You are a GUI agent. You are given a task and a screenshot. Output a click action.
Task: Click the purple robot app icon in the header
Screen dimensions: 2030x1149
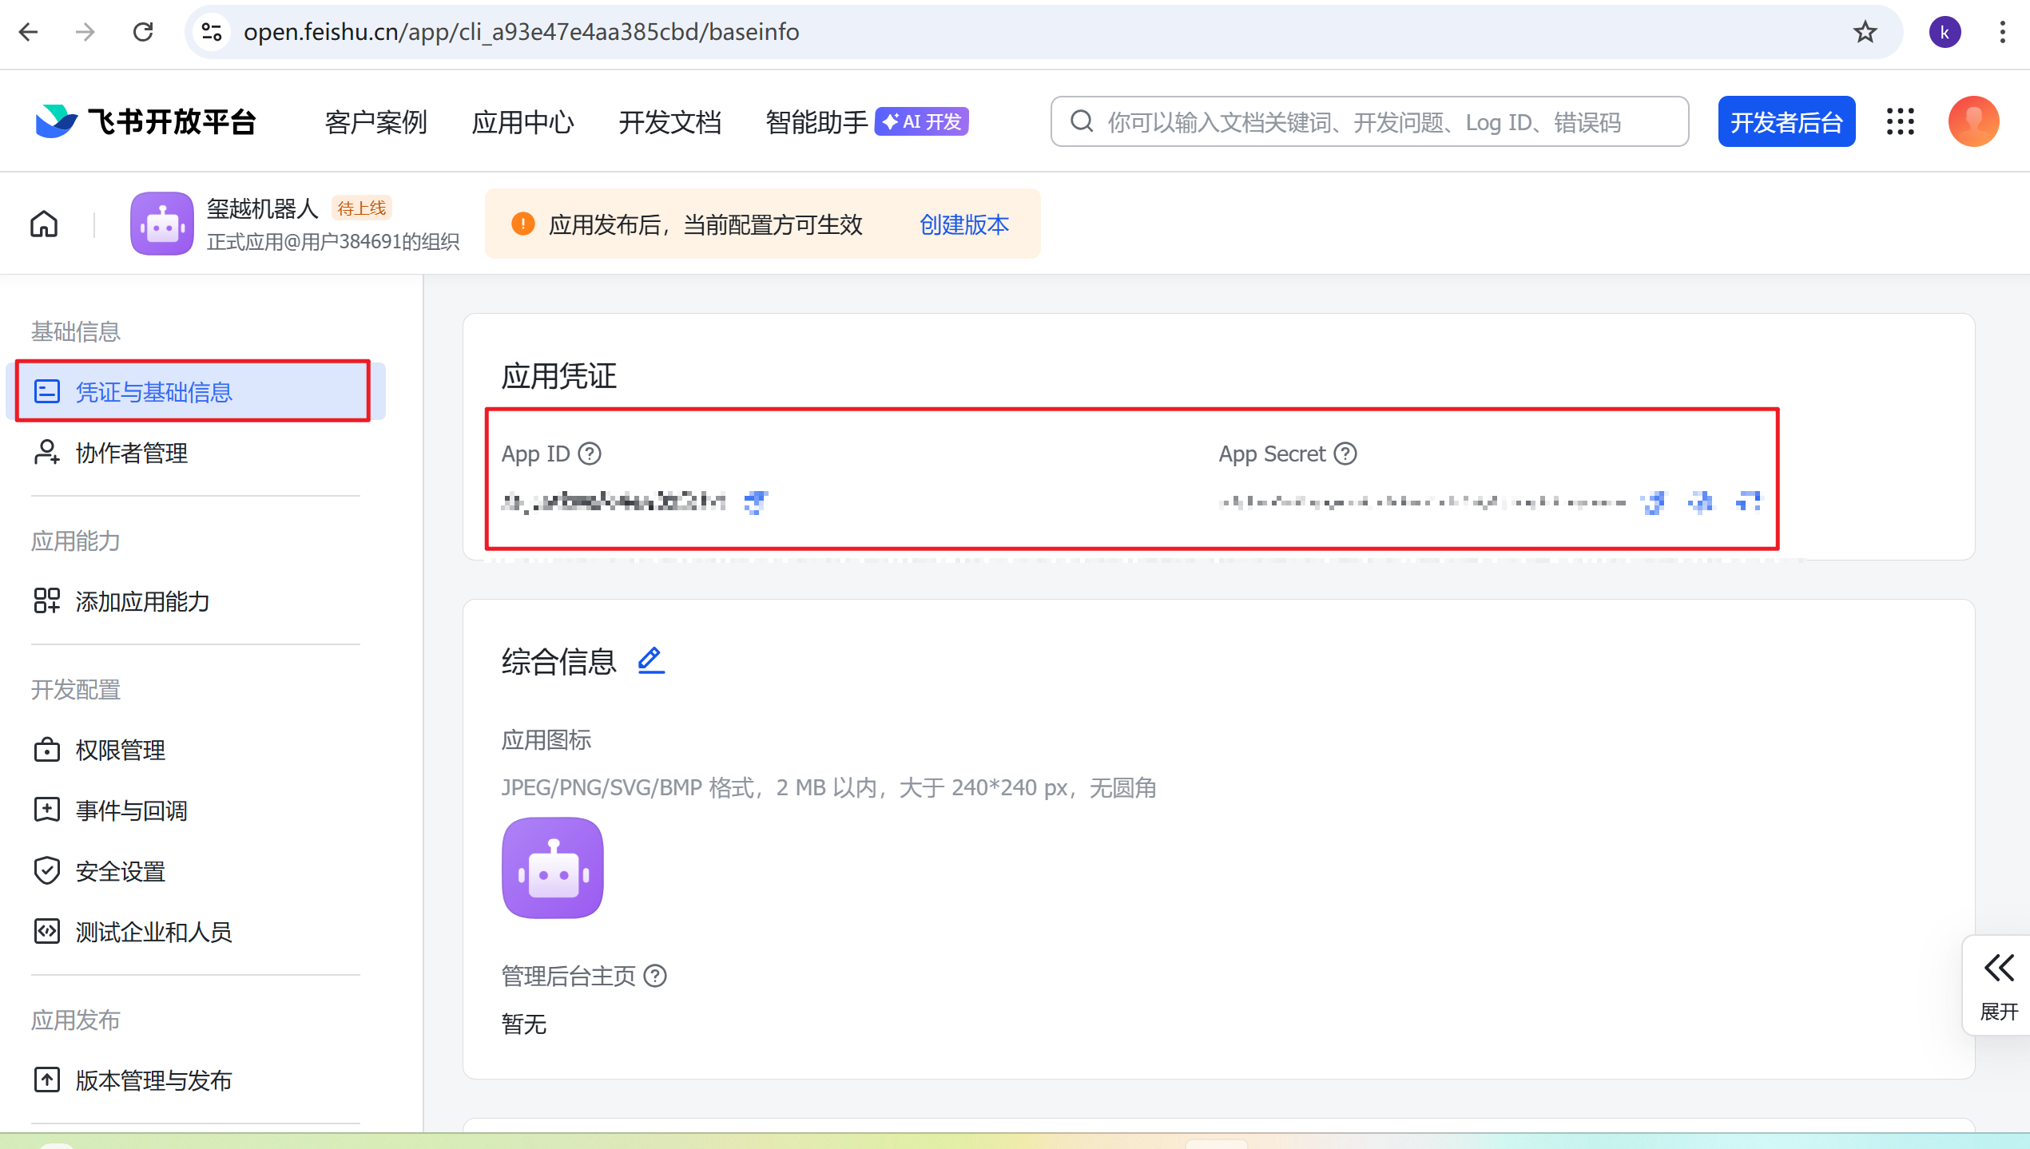point(162,224)
